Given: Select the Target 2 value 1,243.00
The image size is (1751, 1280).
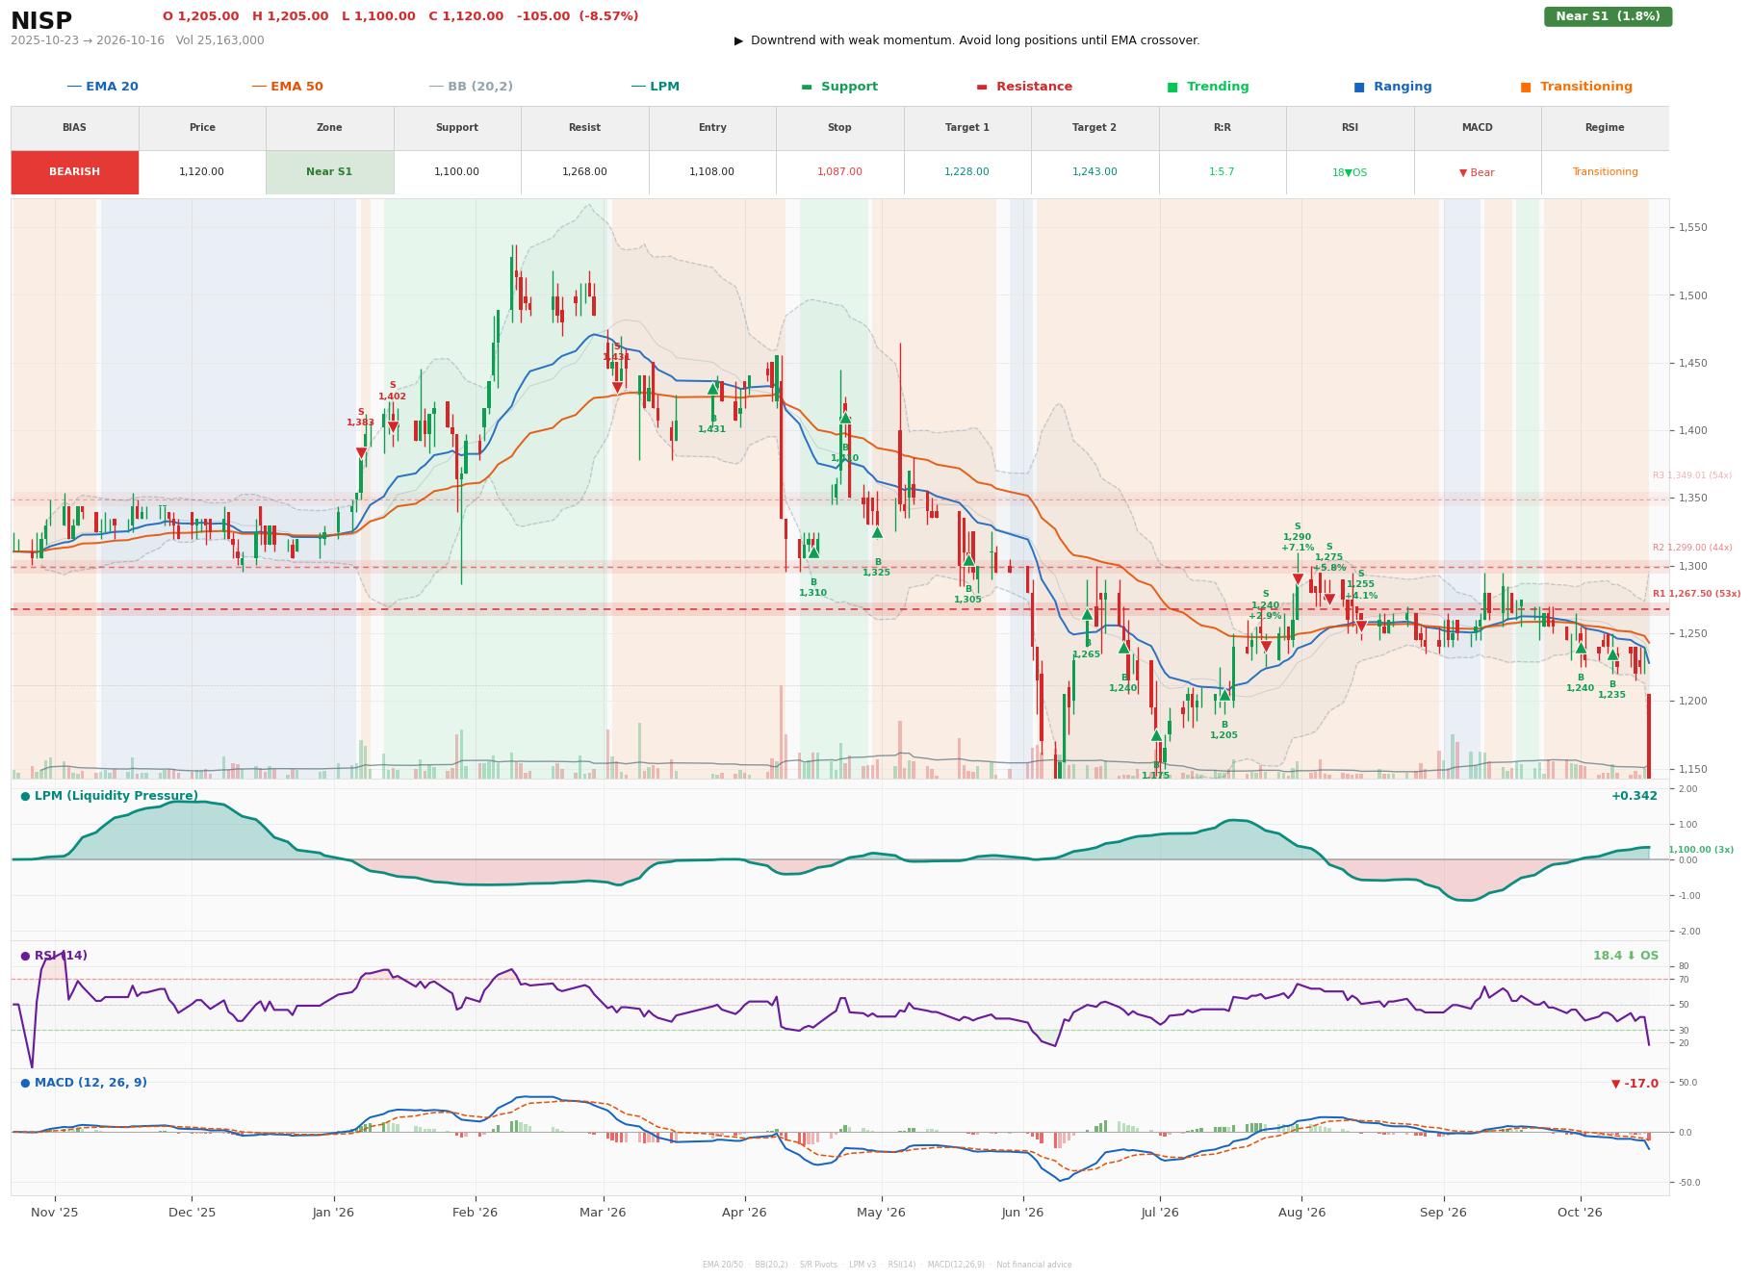Looking at the screenshot, I should pyautogui.click(x=1094, y=172).
